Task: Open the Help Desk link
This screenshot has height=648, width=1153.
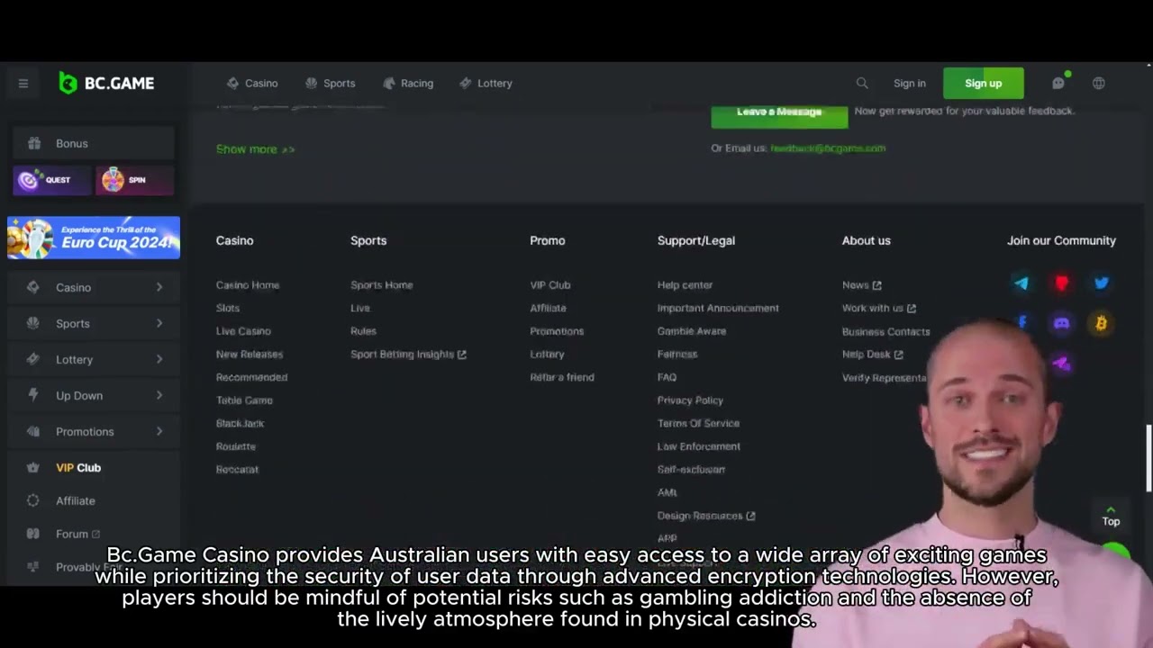Action: pyautogui.click(x=873, y=355)
